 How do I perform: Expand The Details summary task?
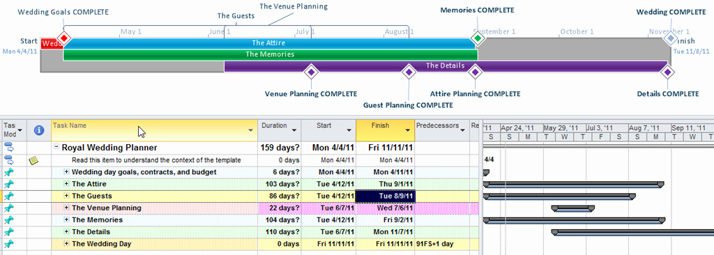pyautogui.click(x=66, y=232)
